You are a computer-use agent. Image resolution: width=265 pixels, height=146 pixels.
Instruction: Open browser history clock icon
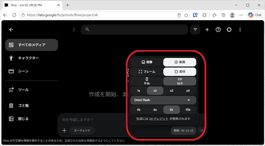pos(223,15)
